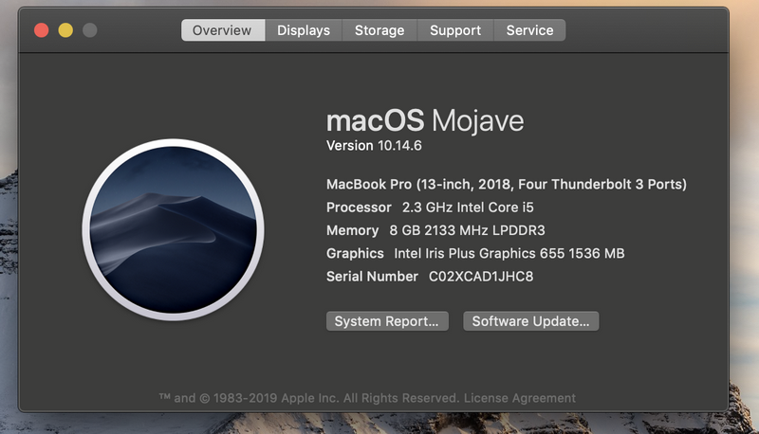Image resolution: width=759 pixels, height=434 pixels.
Task: Open the License Agreement link
Action: (519, 398)
